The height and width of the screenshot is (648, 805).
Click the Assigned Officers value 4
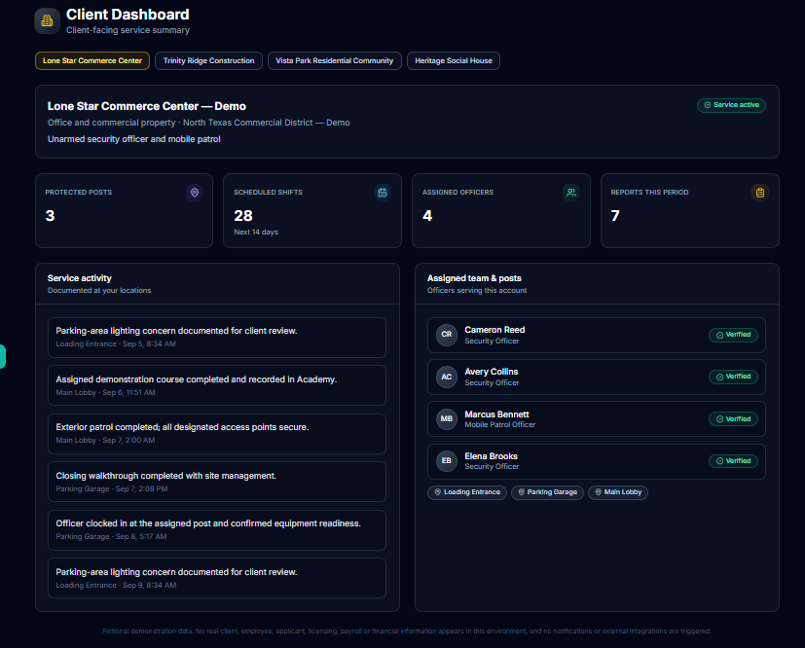click(427, 216)
